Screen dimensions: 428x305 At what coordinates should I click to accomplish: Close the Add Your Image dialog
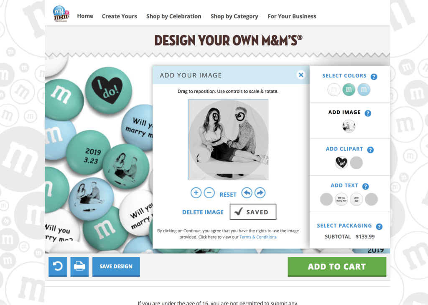(301, 75)
